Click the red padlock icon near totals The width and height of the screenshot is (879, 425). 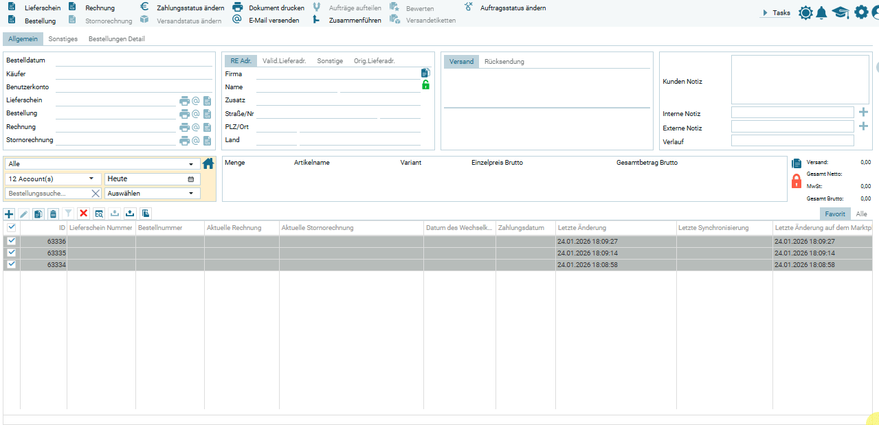[x=797, y=181]
